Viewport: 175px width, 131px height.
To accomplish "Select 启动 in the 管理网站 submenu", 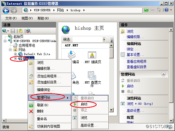I will coord(84,104).
